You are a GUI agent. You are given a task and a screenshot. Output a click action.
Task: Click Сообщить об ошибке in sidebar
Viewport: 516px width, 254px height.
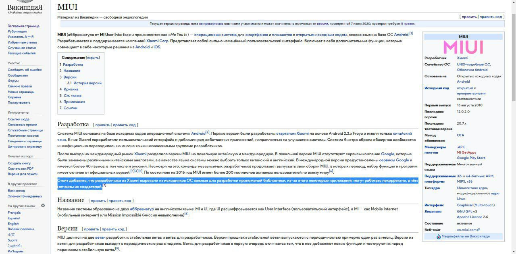click(25, 70)
